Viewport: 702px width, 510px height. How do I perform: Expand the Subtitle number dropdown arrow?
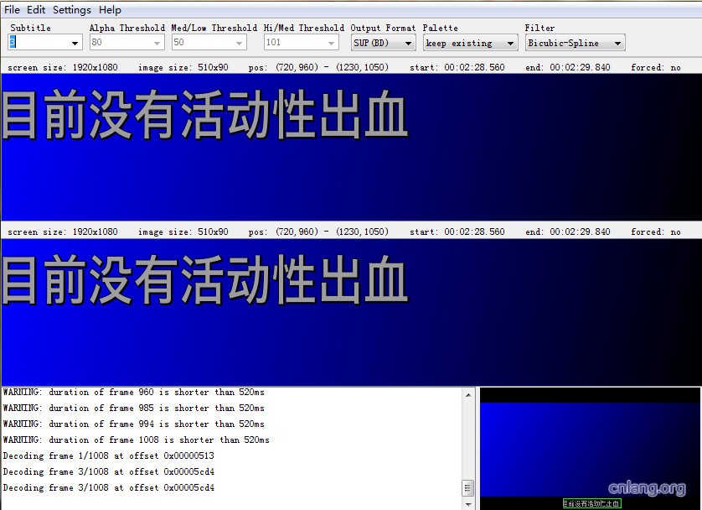tap(75, 43)
